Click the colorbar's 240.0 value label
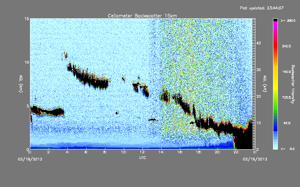The height and width of the screenshot is (187, 300). pos(286,46)
